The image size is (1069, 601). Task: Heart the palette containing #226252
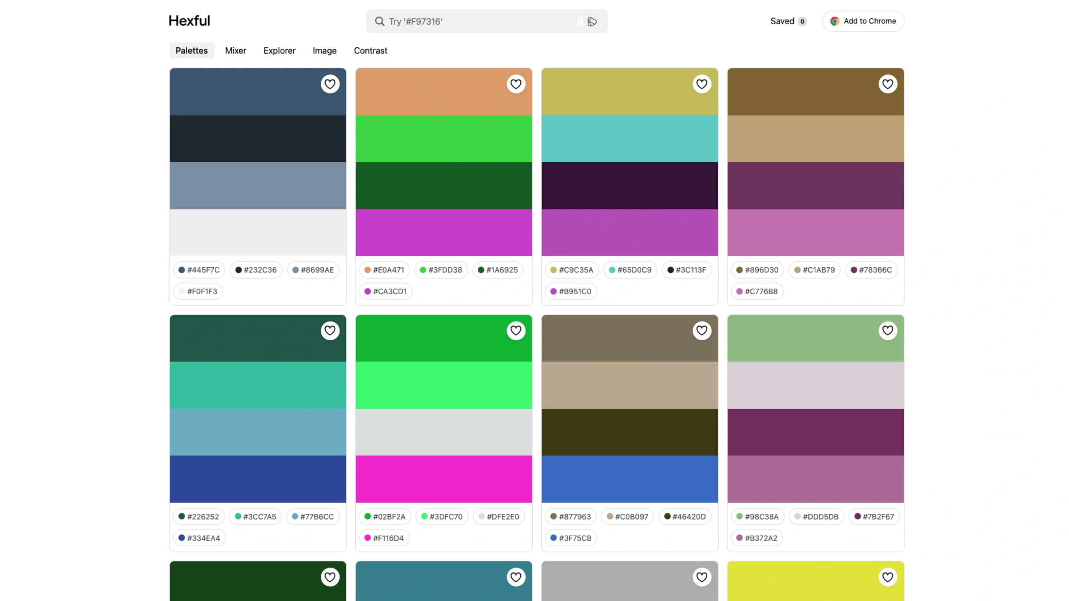point(330,331)
